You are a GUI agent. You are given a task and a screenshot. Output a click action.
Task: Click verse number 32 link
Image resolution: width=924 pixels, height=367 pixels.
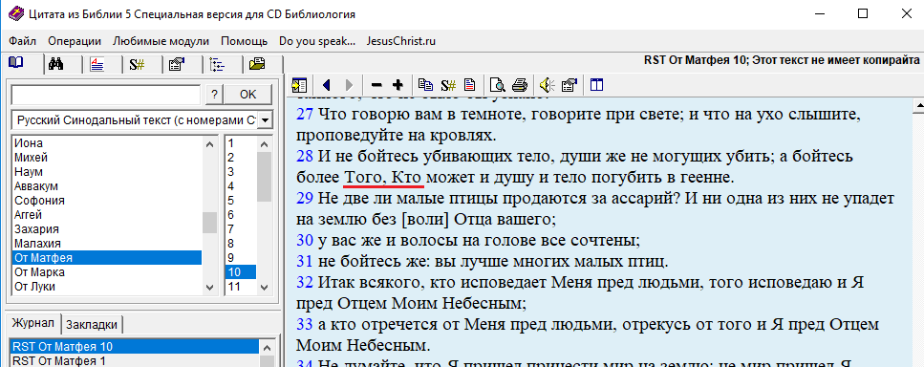(304, 282)
